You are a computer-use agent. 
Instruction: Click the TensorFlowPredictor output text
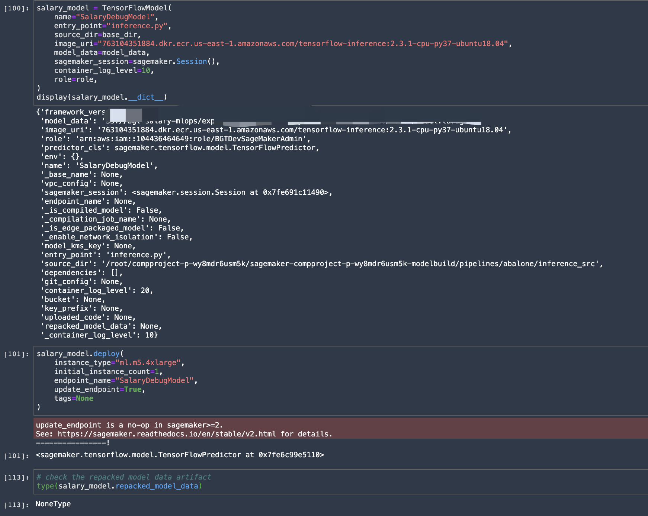[180, 455]
